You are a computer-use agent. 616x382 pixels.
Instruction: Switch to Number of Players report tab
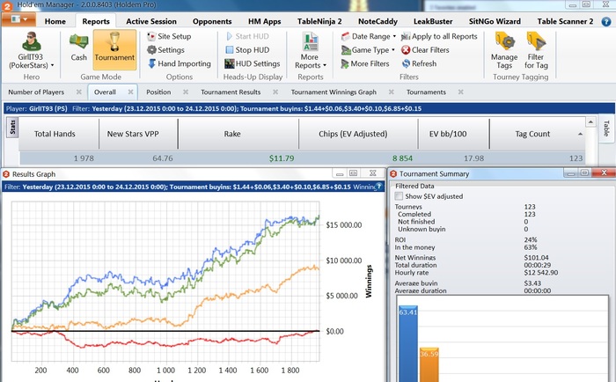point(36,92)
